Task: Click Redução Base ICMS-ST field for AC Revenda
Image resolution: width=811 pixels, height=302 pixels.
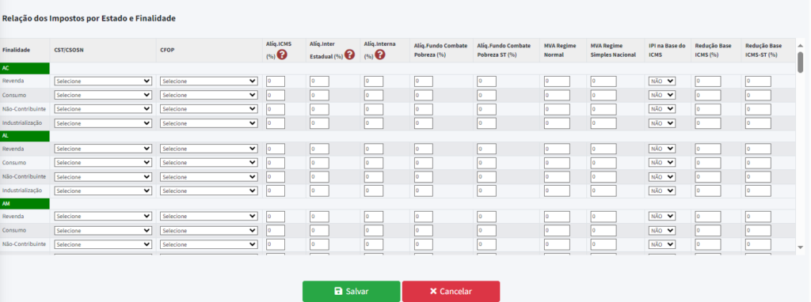Action: click(x=758, y=81)
